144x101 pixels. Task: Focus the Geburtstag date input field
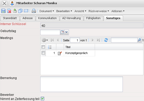click(x=50, y=32)
